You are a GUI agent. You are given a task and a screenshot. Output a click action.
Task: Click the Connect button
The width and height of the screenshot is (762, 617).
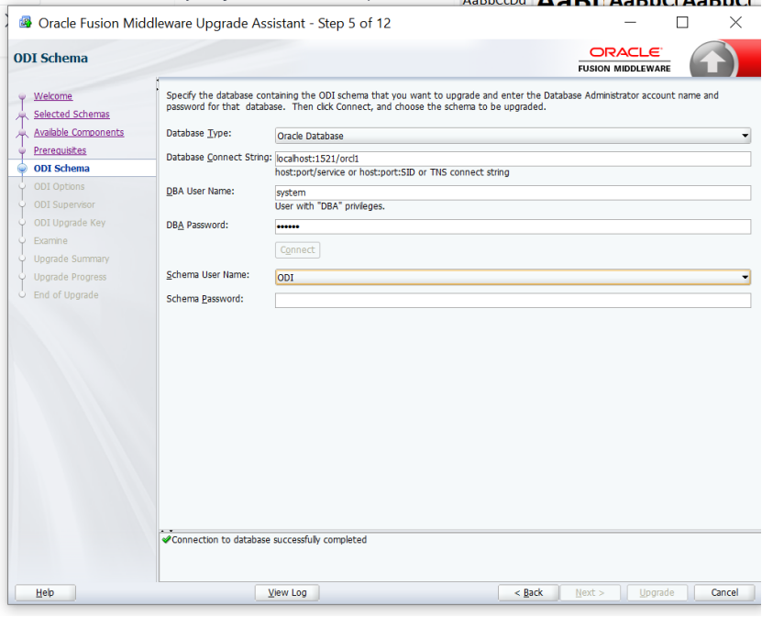(297, 250)
